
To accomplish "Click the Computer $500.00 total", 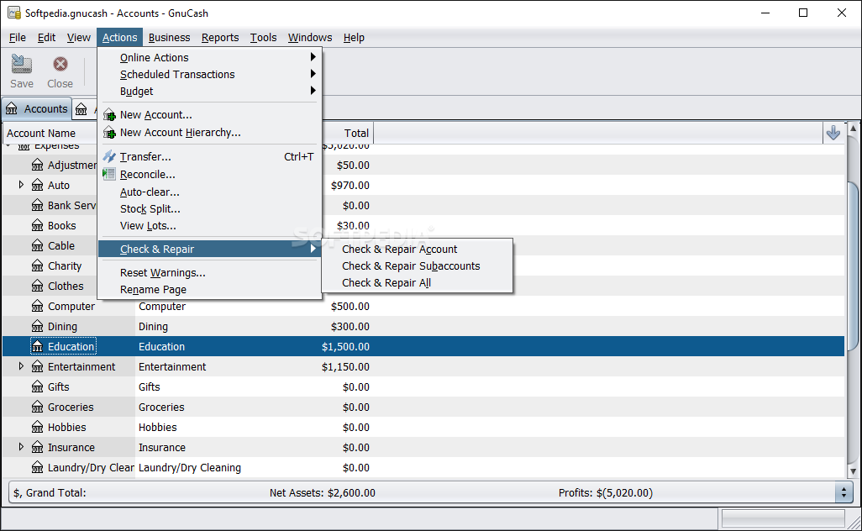I will [x=350, y=306].
